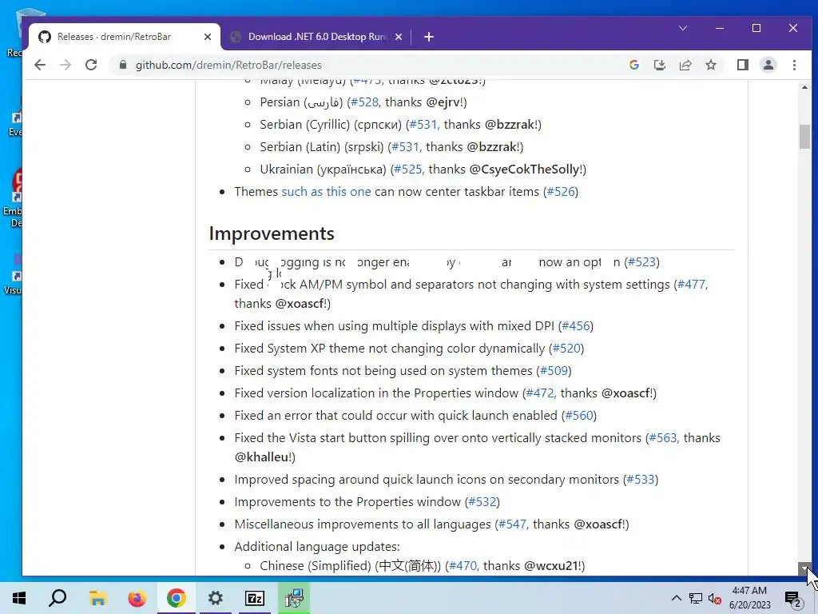Open the Chrome side panel
Viewport: 818px width, 614px height.
coord(742,65)
